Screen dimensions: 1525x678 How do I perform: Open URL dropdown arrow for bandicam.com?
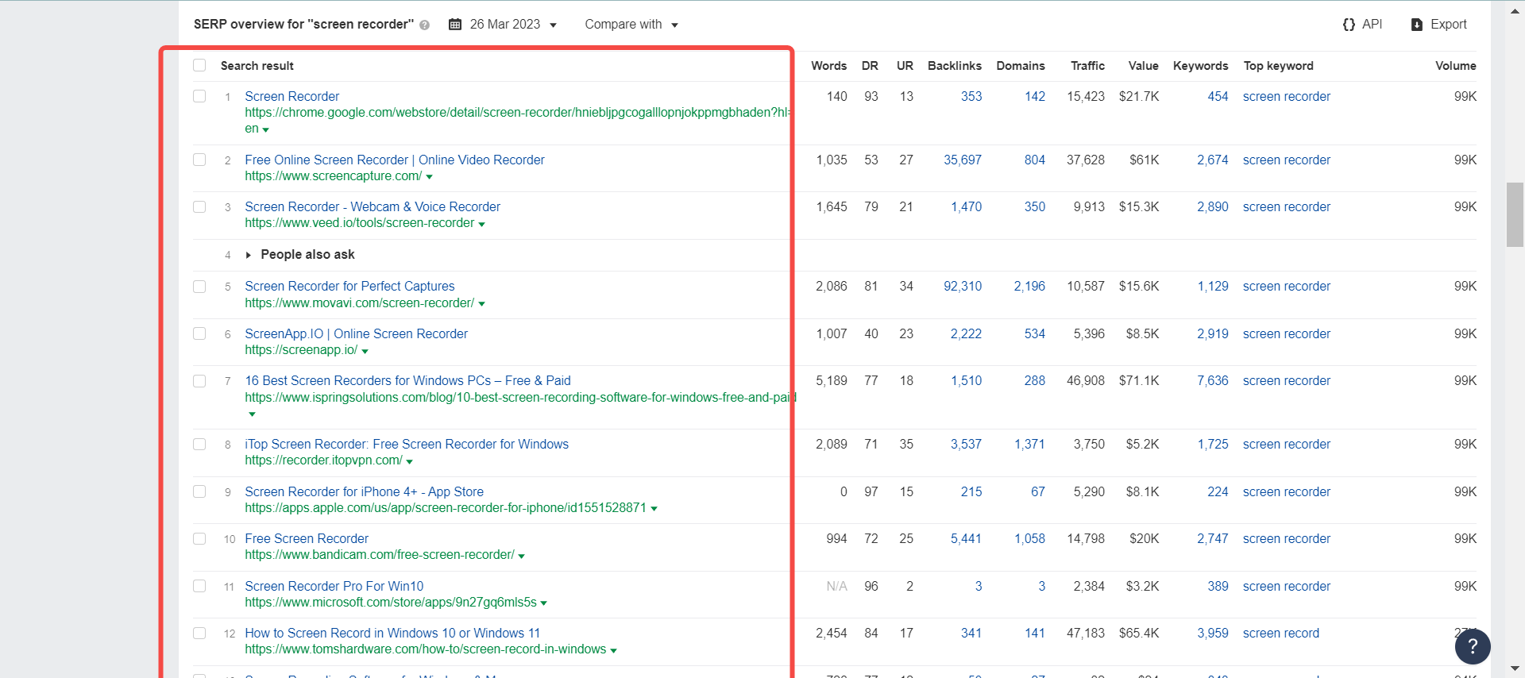[x=521, y=556]
